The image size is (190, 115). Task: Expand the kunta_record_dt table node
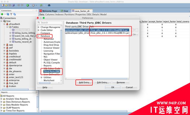10,42
